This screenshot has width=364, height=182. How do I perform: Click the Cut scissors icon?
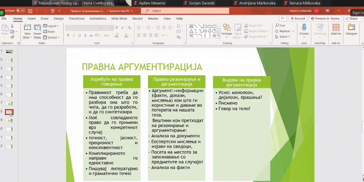12,26
